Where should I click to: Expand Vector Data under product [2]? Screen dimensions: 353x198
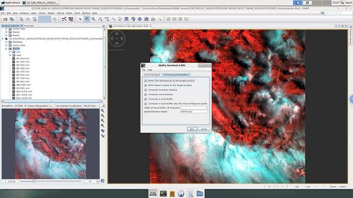click(6, 45)
